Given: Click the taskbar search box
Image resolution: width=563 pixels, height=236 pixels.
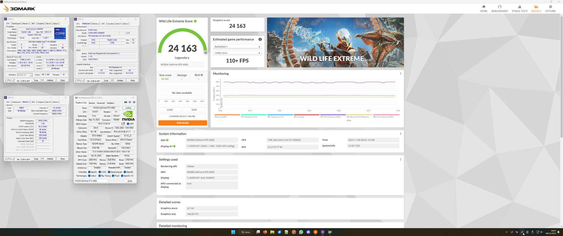Looking at the screenshot, I should pyautogui.click(x=246, y=232).
